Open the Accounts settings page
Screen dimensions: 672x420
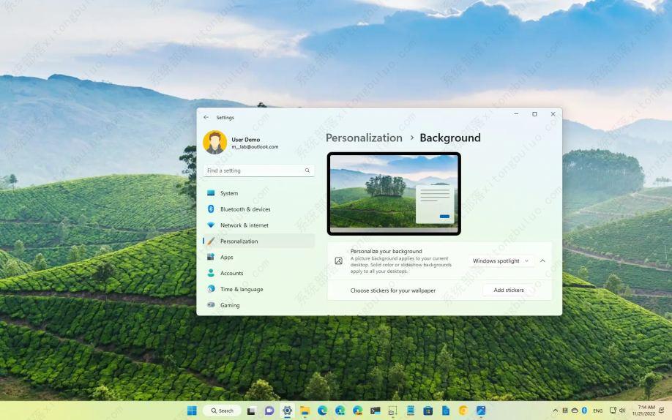point(231,273)
